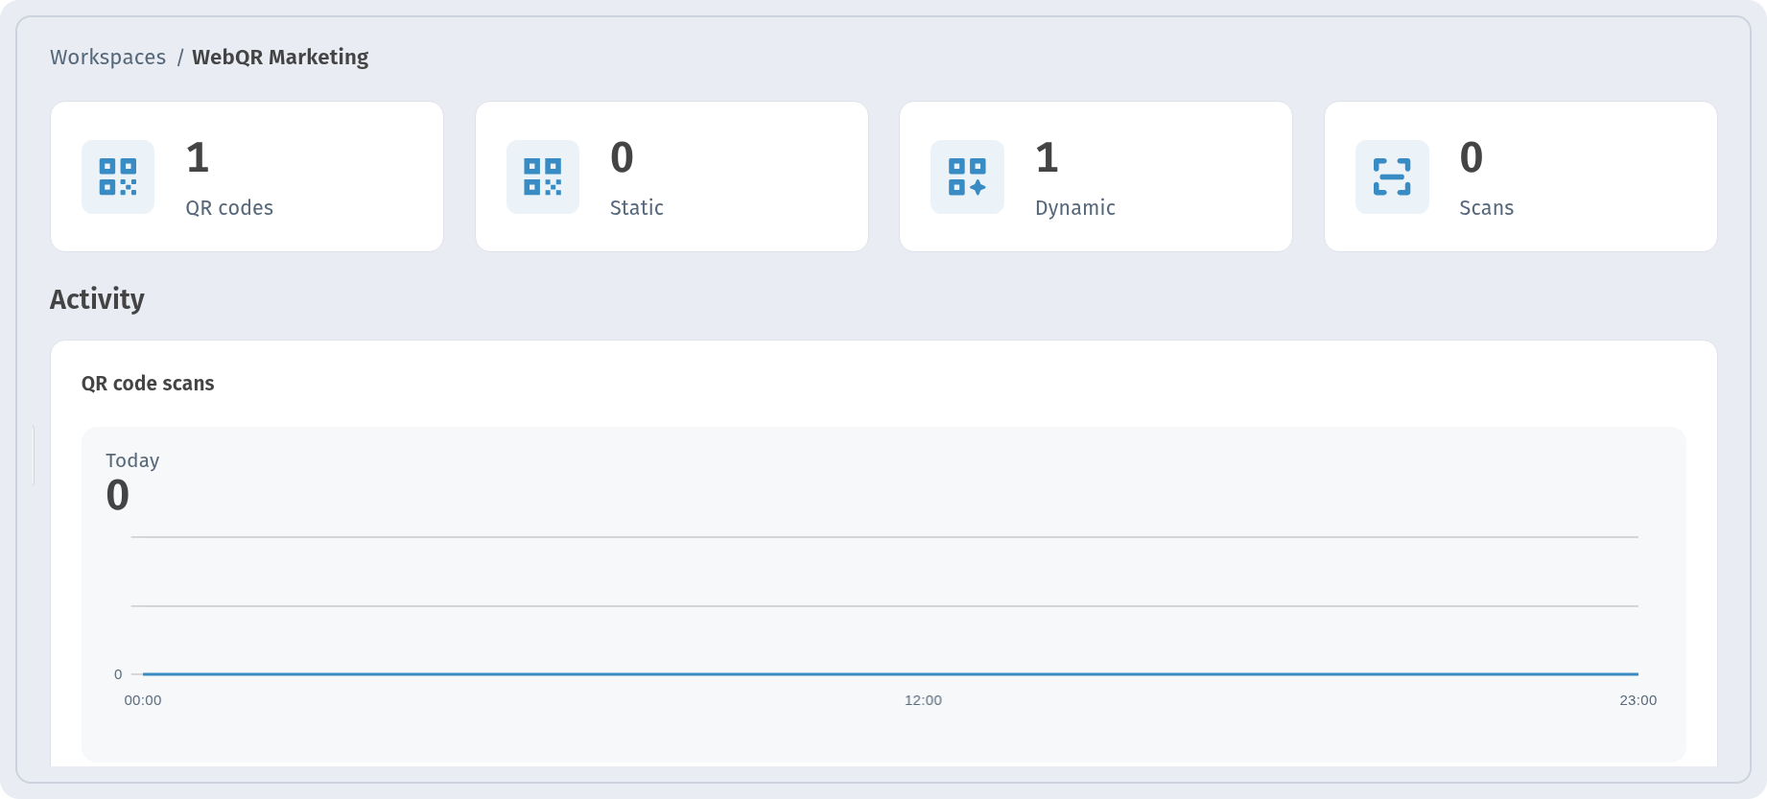
Task: Click the QR codes grid icon
Action: [118, 176]
